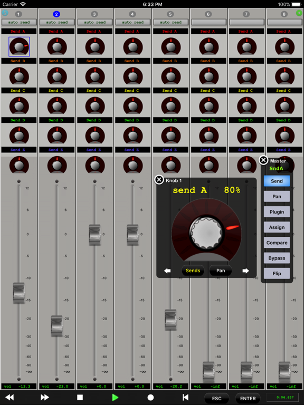Stop playback with the square button
Viewport: 304px width, 405px height.
pyautogui.click(x=80, y=397)
